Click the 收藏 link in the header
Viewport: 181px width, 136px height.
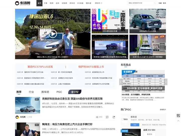click(x=160, y=3)
